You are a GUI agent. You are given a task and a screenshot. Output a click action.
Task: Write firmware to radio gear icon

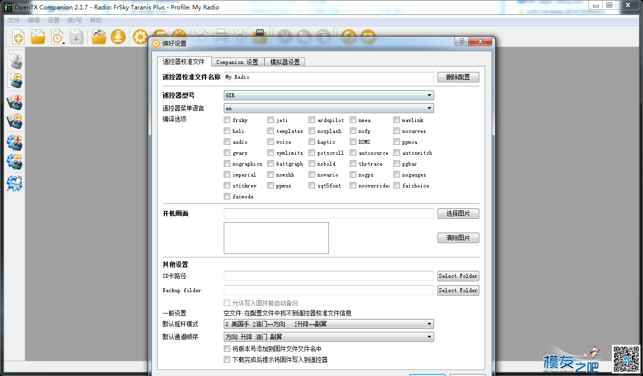tap(15, 143)
